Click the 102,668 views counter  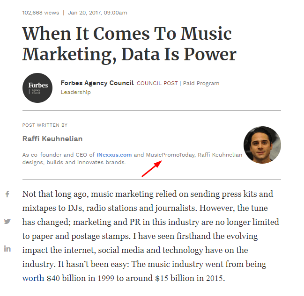[41, 13]
